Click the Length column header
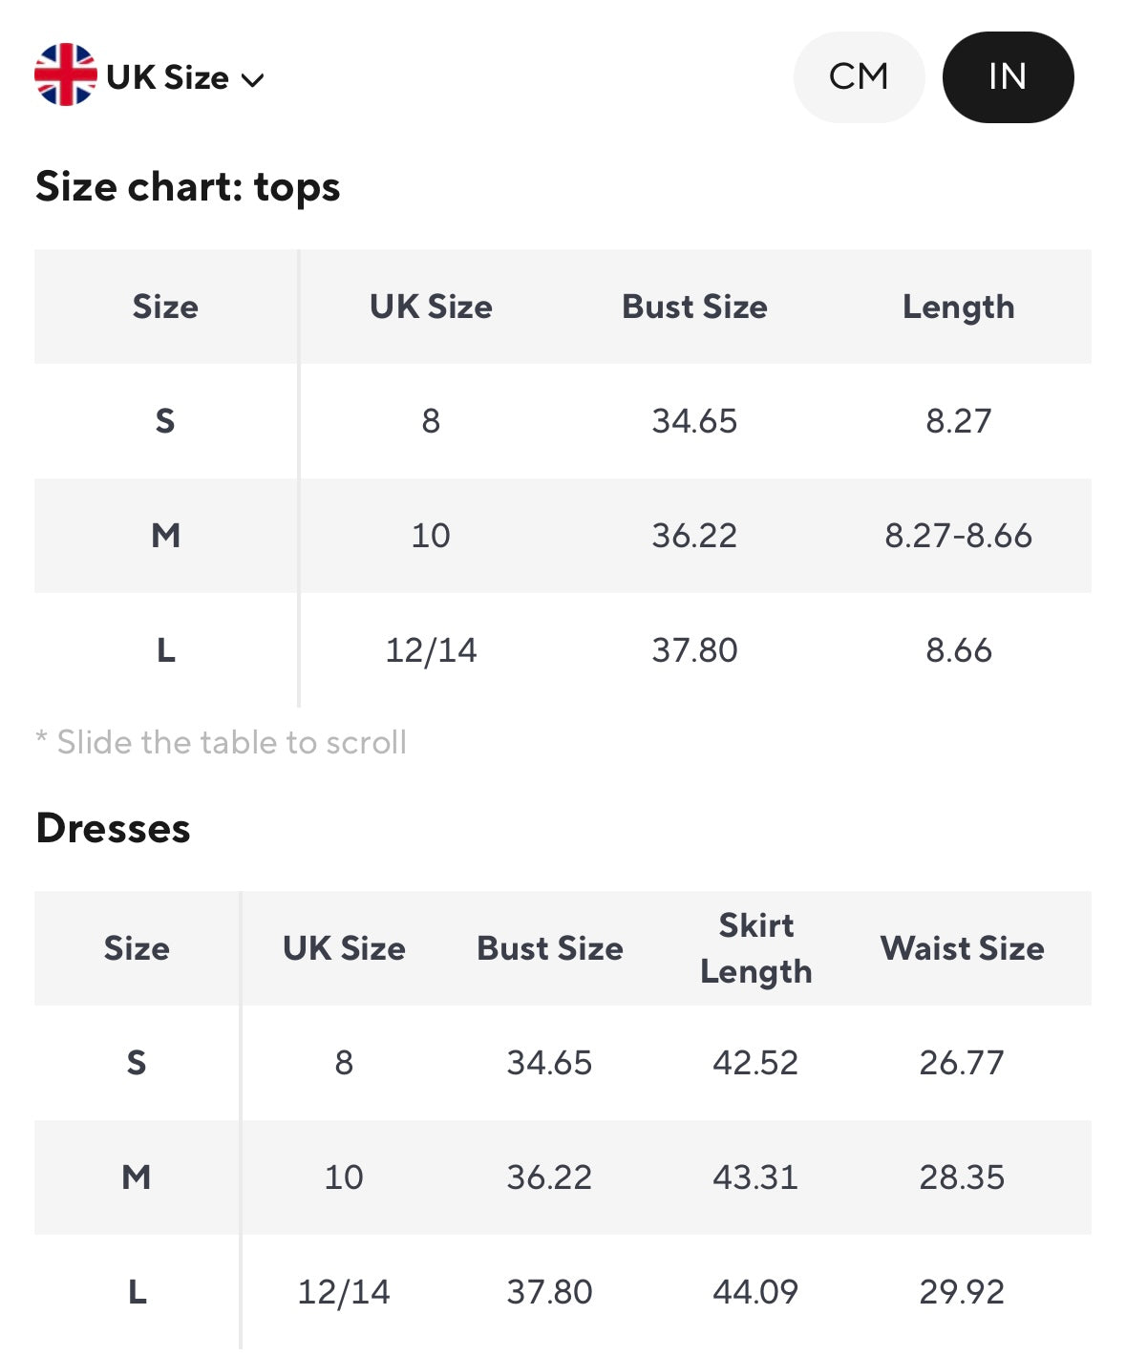The width and height of the screenshot is (1126, 1357). [x=958, y=307]
